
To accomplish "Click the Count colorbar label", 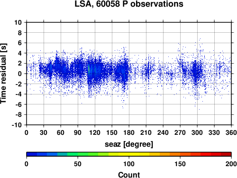I will click(129, 175).
